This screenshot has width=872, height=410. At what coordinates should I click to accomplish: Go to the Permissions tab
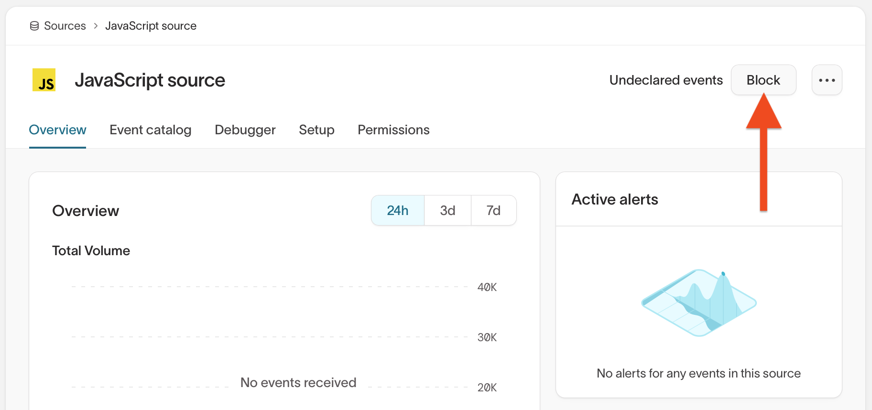click(x=393, y=130)
